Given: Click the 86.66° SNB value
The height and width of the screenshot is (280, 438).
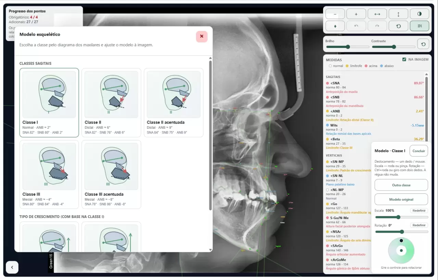Looking at the screenshot, I should point(419,97).
